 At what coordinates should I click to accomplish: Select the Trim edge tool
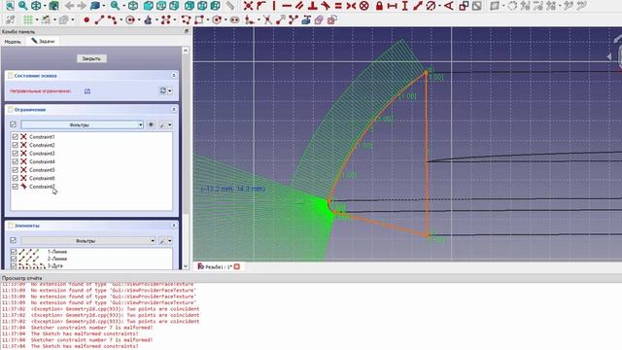click(x=268, y=19)
